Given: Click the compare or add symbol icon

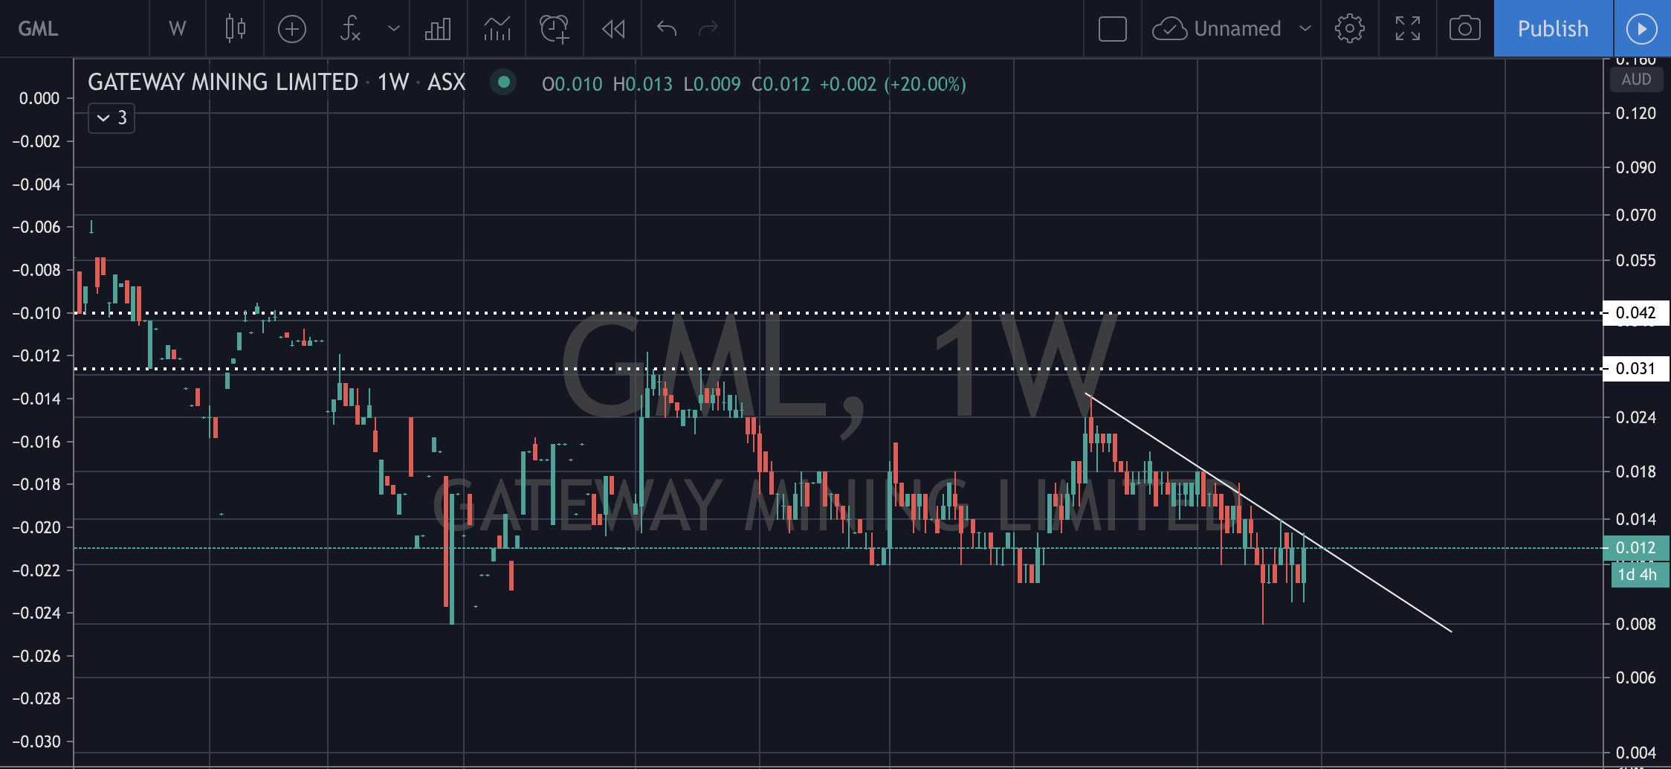Looking at the screenshot, I should tap(292, 28).
